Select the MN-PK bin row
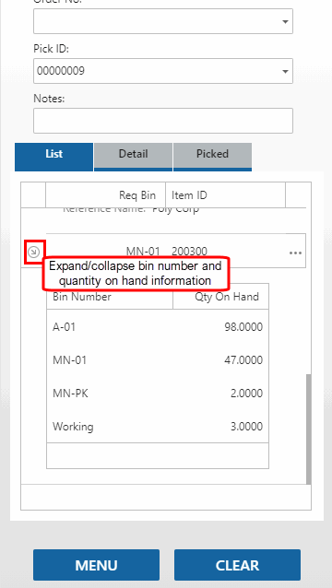The height and width of the screenshot is (588, 332). click(x=158, y=394)
